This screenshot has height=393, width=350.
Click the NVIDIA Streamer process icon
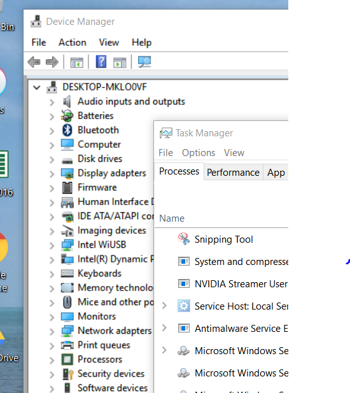click(x=184, y=283)
